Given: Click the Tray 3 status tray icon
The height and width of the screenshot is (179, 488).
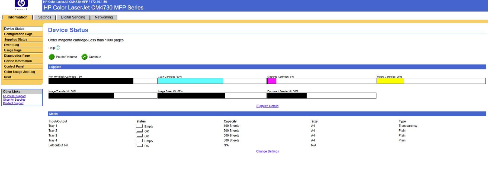Looking at the screenshot, I should coord(139,136).
